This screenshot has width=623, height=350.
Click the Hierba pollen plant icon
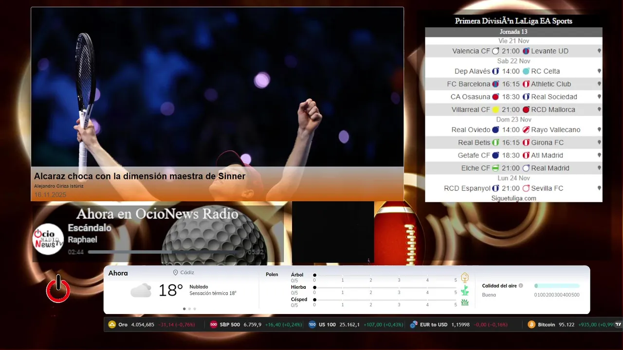pos(465,290)
